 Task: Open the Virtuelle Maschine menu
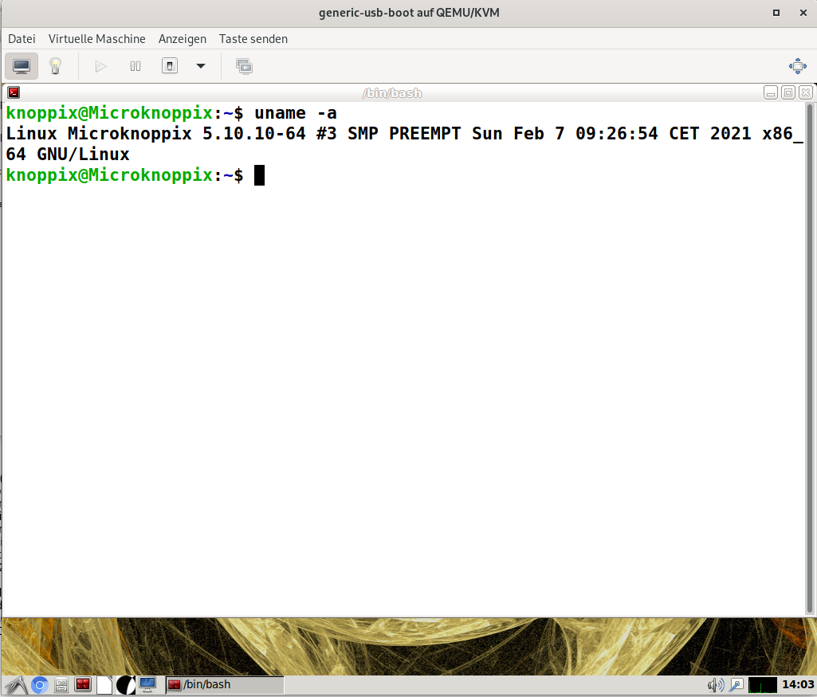(x=96, y=38)
